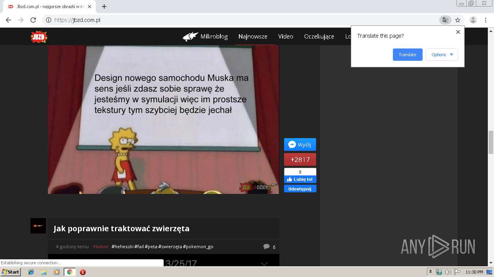Click the scrollbar down arrow
This screenshot has width=494, height=277.
pos(491,263)
